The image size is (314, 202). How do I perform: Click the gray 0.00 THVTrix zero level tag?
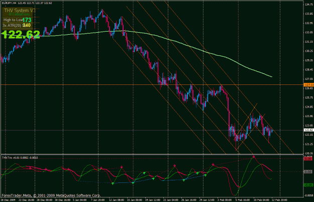click(308, 171)
